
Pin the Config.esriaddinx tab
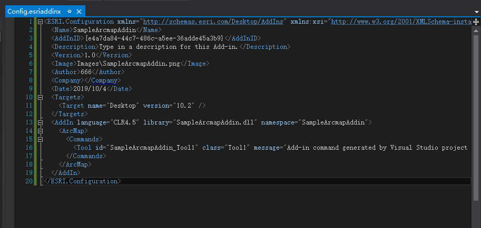tap(69, 12)
